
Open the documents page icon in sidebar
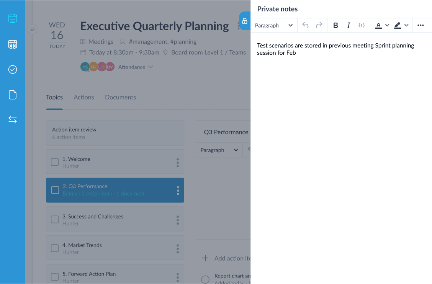(12, 95)
